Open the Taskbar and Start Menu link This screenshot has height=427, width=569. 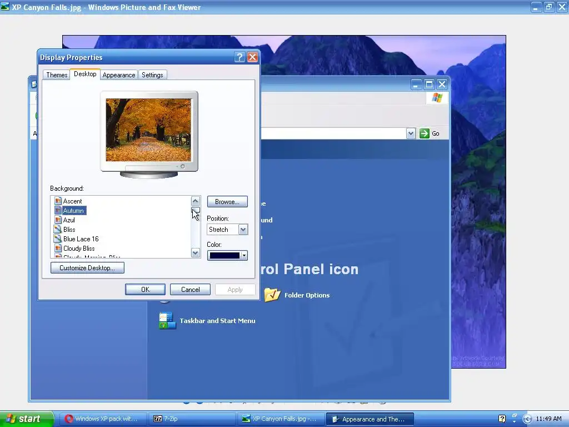pyautogui.click(x=217, y=321)
